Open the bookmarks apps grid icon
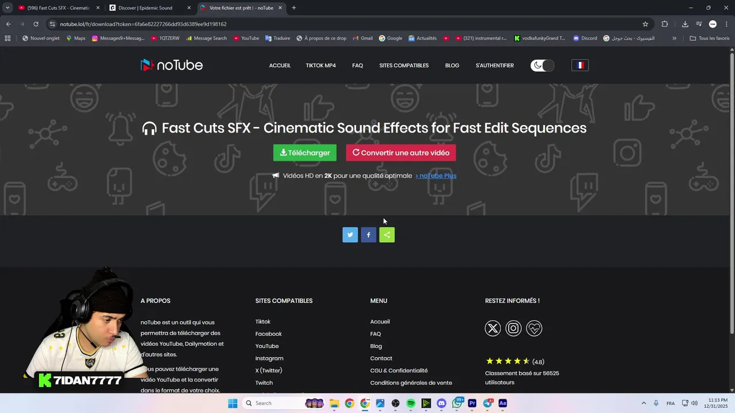735x413 pixels. click(x=7, y=38)
